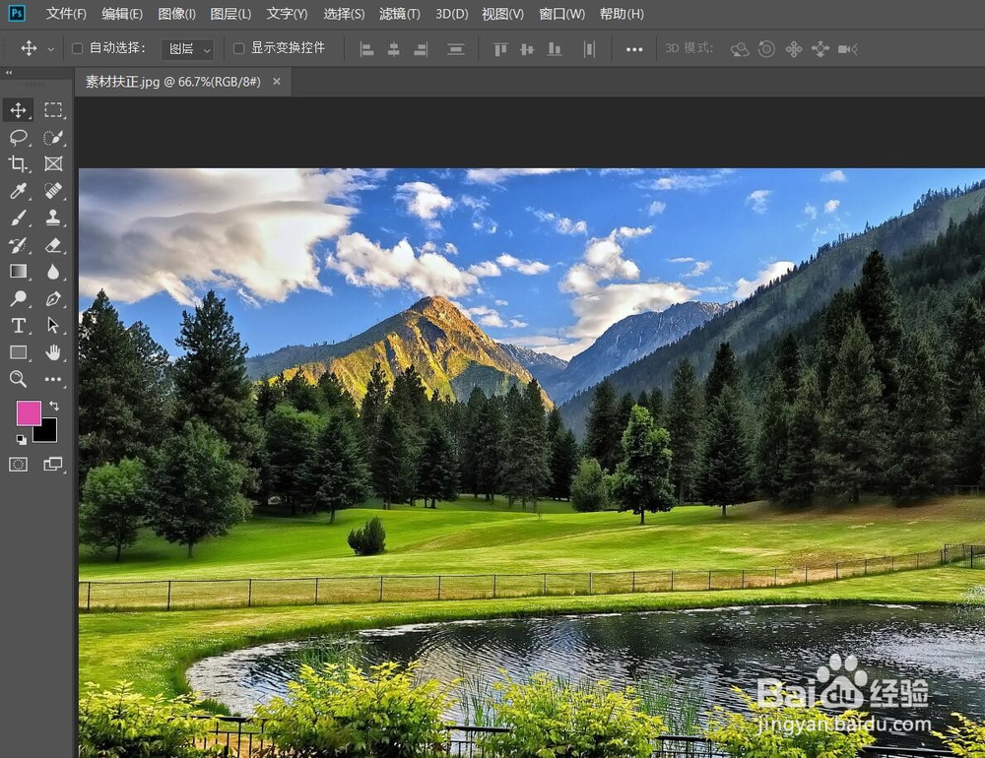Select the Hand tool
Viewport: 985px width, 758px height.
[53, 352]
